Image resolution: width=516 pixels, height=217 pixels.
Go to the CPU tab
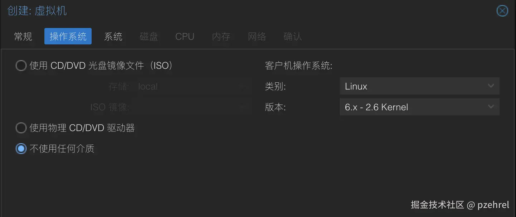pyautogui.click(x=185, y=36)
